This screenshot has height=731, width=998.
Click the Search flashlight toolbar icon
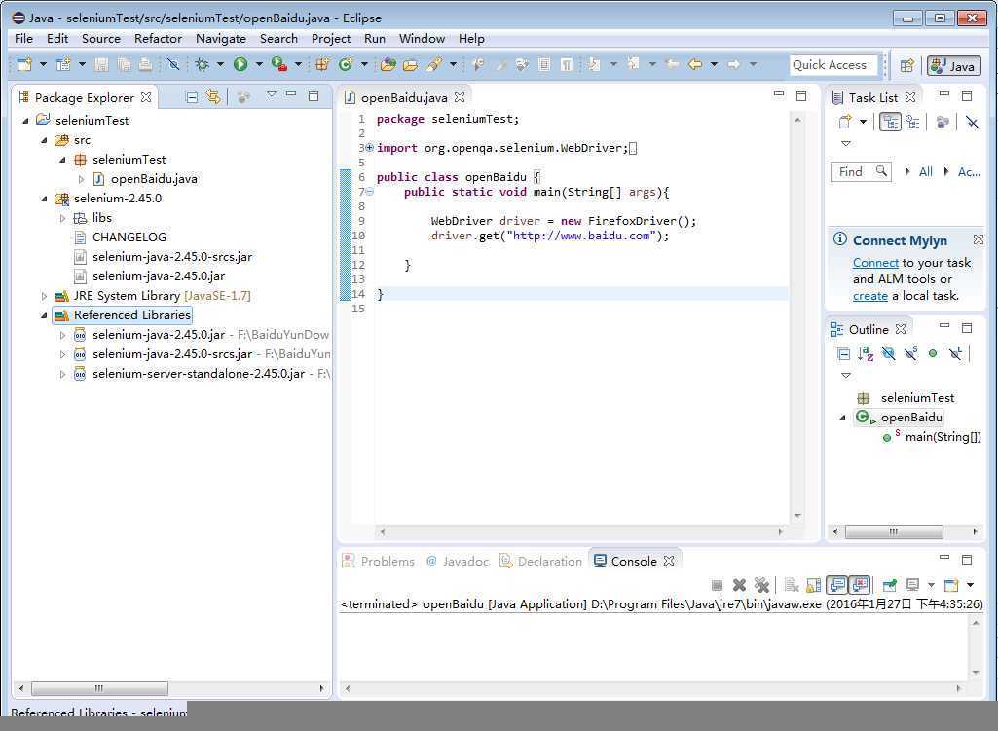434,64
